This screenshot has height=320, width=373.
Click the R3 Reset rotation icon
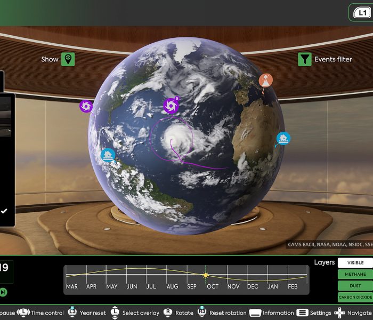pos(202,311)
